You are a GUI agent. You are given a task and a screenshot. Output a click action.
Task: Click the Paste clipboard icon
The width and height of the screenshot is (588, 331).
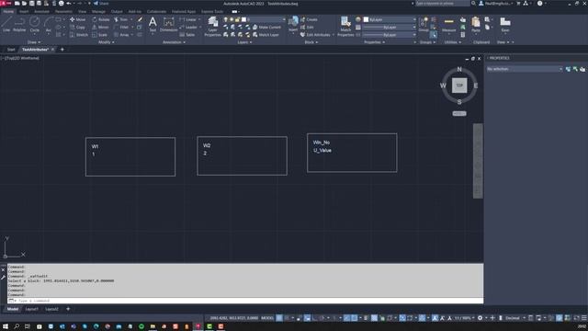pyautogui.click(x=476, y=25)
